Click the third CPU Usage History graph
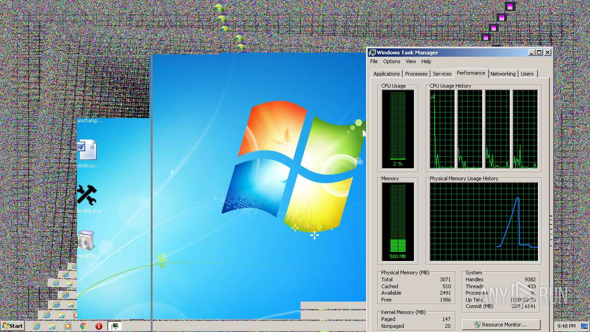590x332 pixels. (x=497, y=129)
